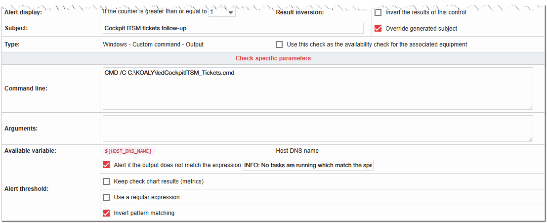The image size is (547, 223).
Task: Disable Invert pattern matching
Action: (106, 213)
